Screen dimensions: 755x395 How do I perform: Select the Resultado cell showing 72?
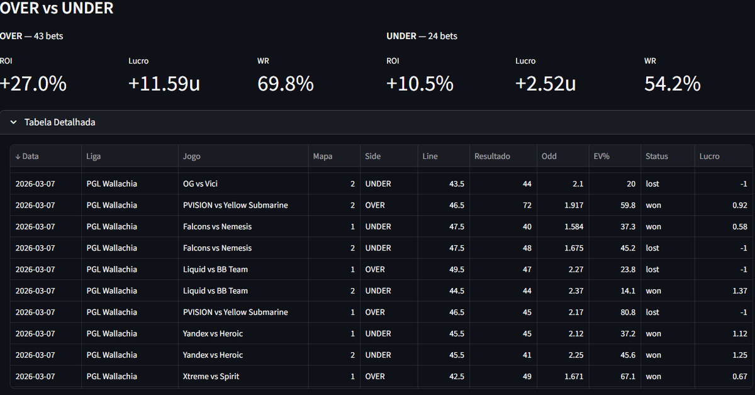504,205
